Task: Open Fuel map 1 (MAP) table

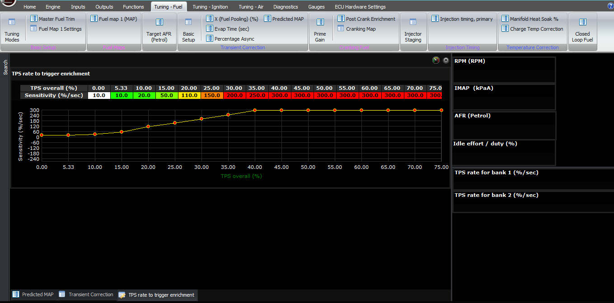Action: click(x=113, y=19)
